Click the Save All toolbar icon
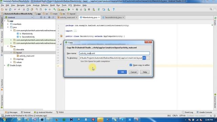The image size is (217, 122). [x=6, y=9]
